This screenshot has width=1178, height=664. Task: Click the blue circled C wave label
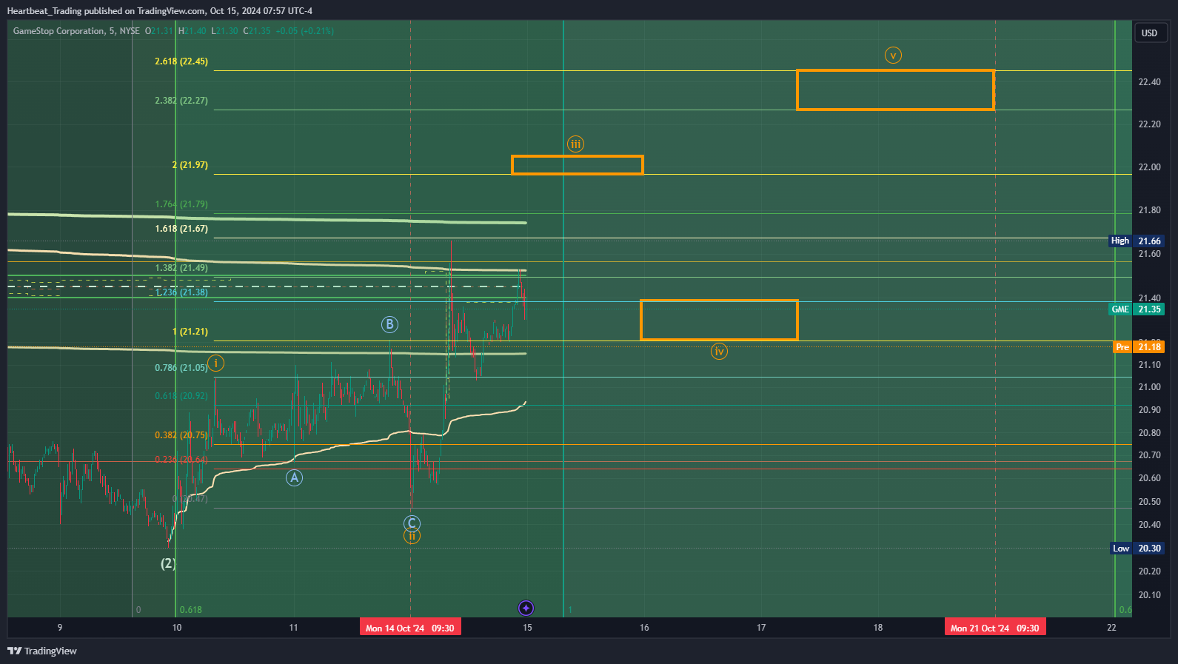pos(412,523)
